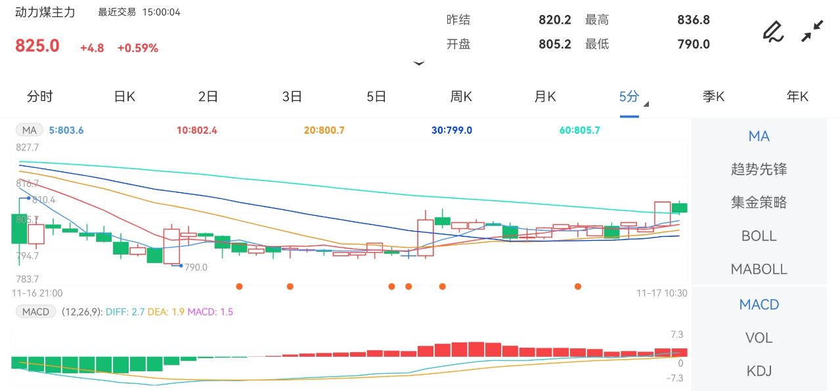Select MACD in the right indicator menu
The width and height of the screenshot is (840, 391).
tap(759, 304)
